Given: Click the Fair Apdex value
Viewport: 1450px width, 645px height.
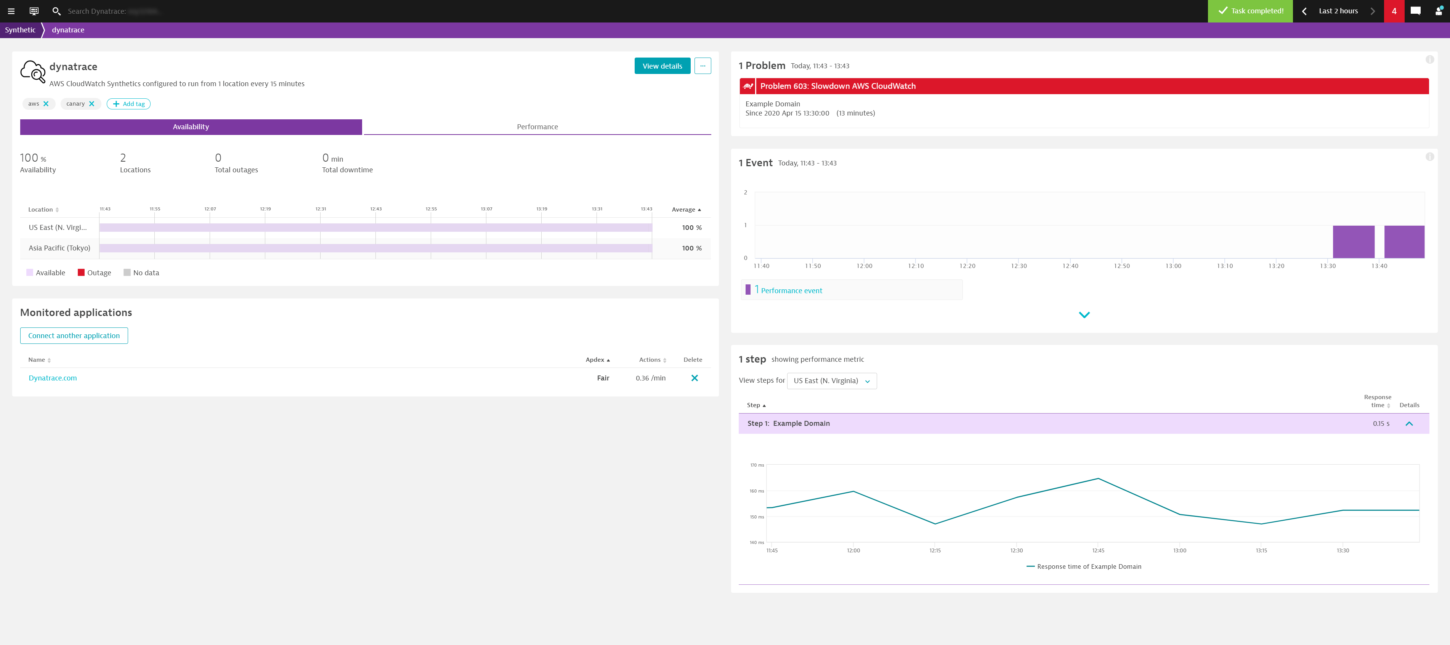Looking at the screenshot, I should (603, 378).
